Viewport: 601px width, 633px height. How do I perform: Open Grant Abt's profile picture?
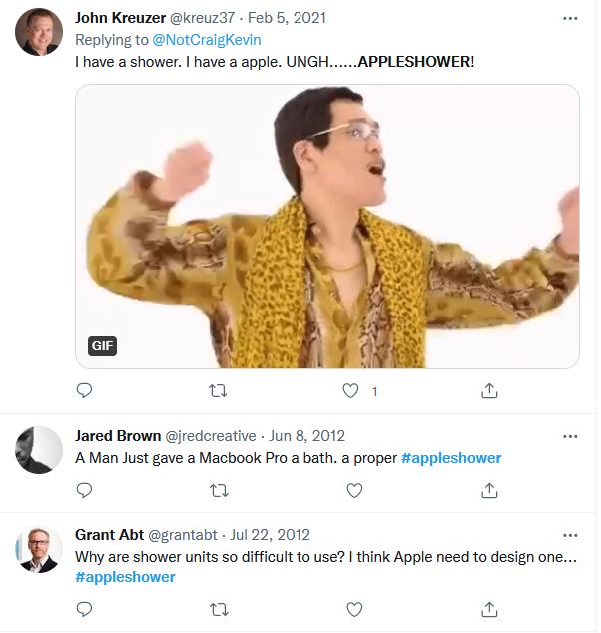pos(39,549)
